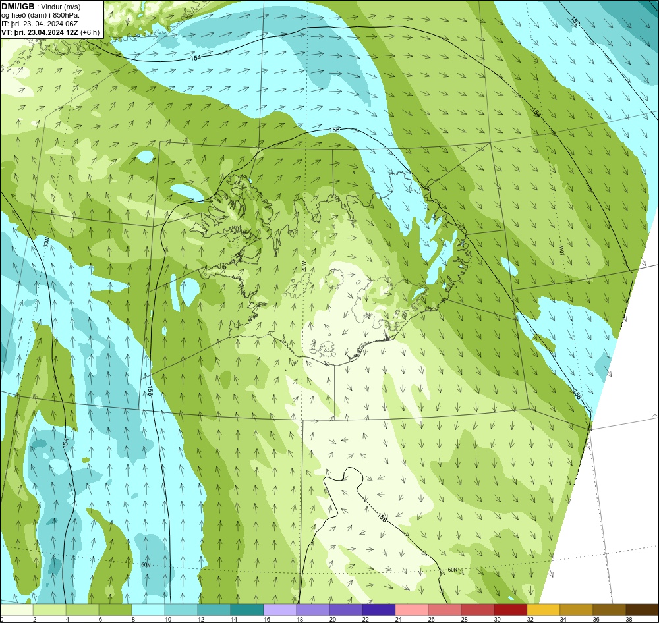This screenshot has height=623, width=659.
Task: Select the legend swatch between 2 and 4
Action: pyautogui.click(x=49, y=610)
